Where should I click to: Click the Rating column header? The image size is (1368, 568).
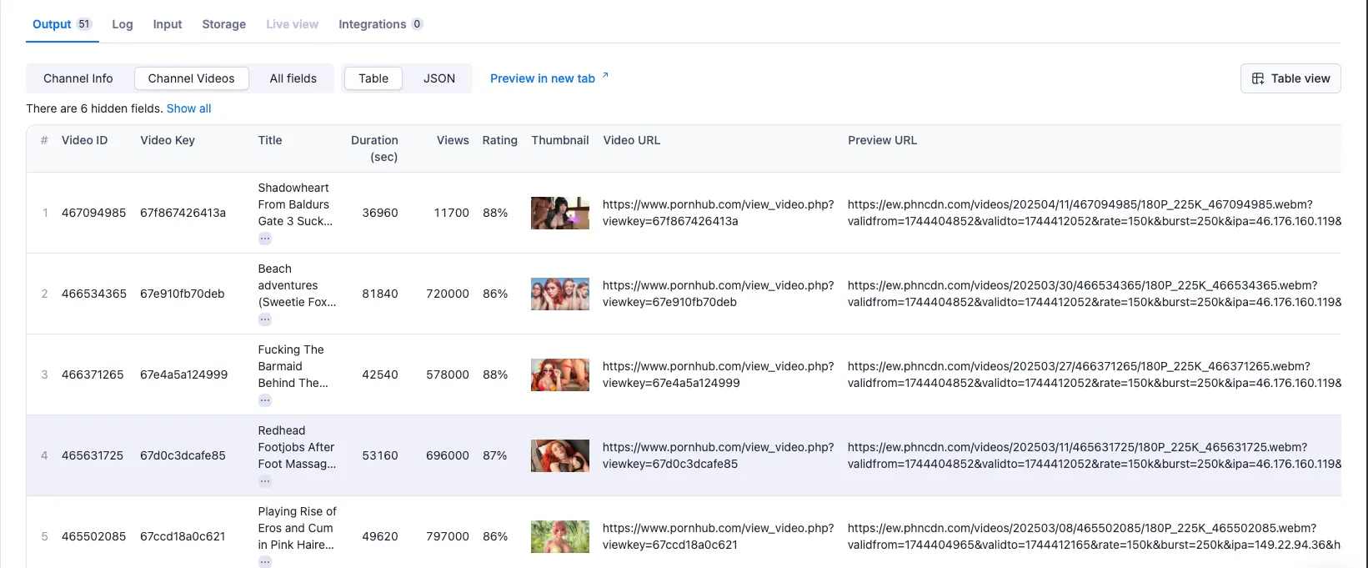tap(499, 140)
